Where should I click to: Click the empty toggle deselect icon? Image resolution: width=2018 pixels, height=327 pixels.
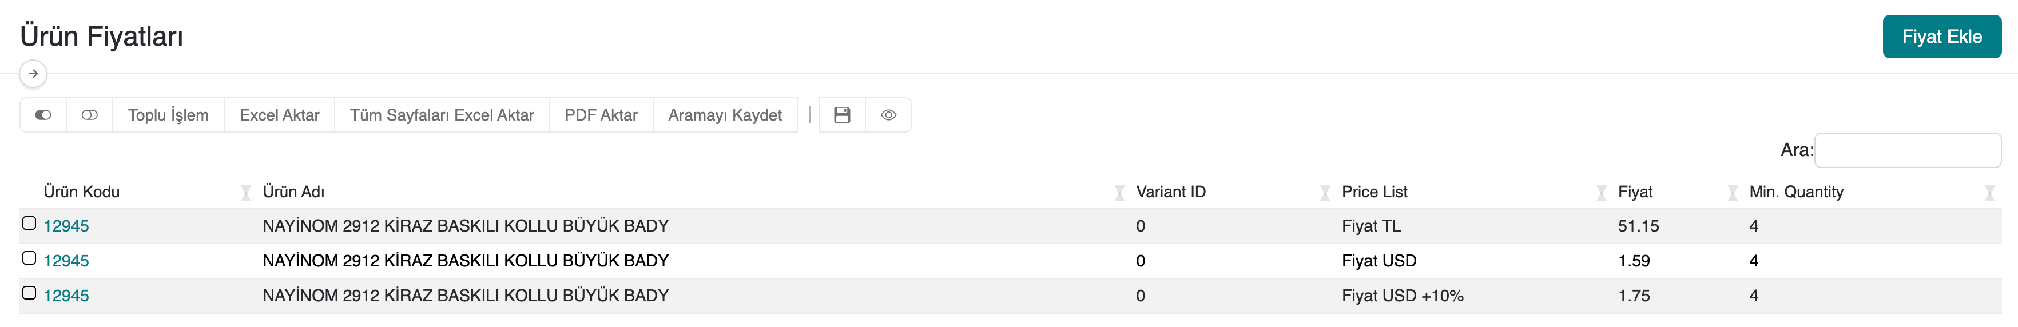point(89,115)
